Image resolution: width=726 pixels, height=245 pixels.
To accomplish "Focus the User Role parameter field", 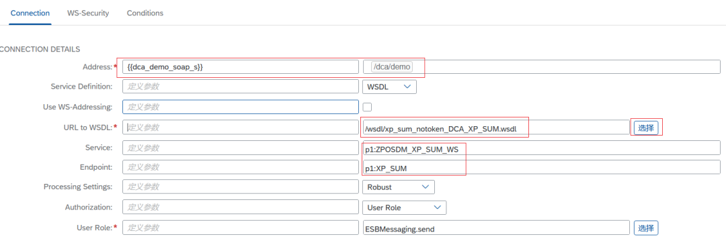I will click(x=240, y=228).
